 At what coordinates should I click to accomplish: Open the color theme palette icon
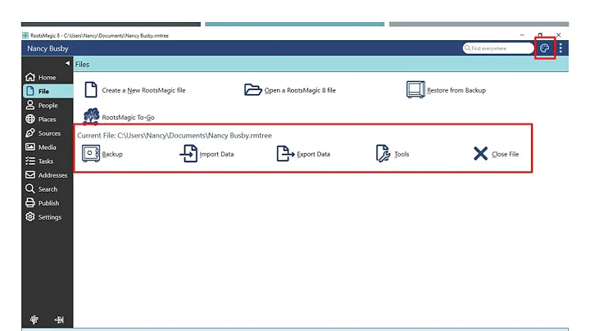[544, 48]
